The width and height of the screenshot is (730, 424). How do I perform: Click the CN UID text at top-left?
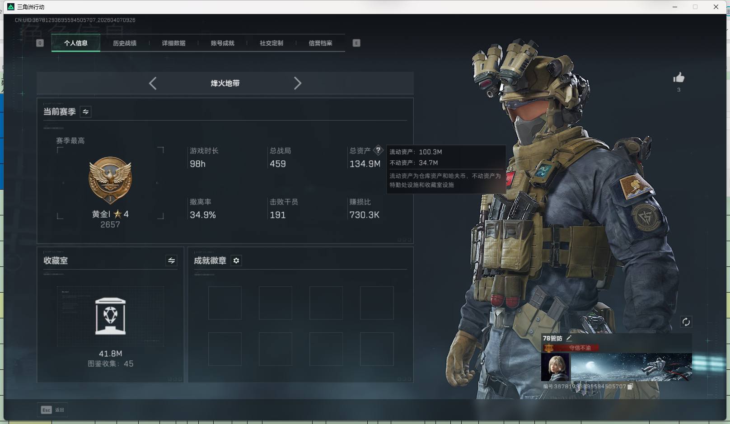coord(75,20)
